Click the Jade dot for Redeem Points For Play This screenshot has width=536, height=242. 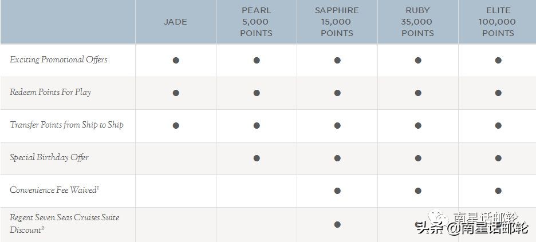176,93
